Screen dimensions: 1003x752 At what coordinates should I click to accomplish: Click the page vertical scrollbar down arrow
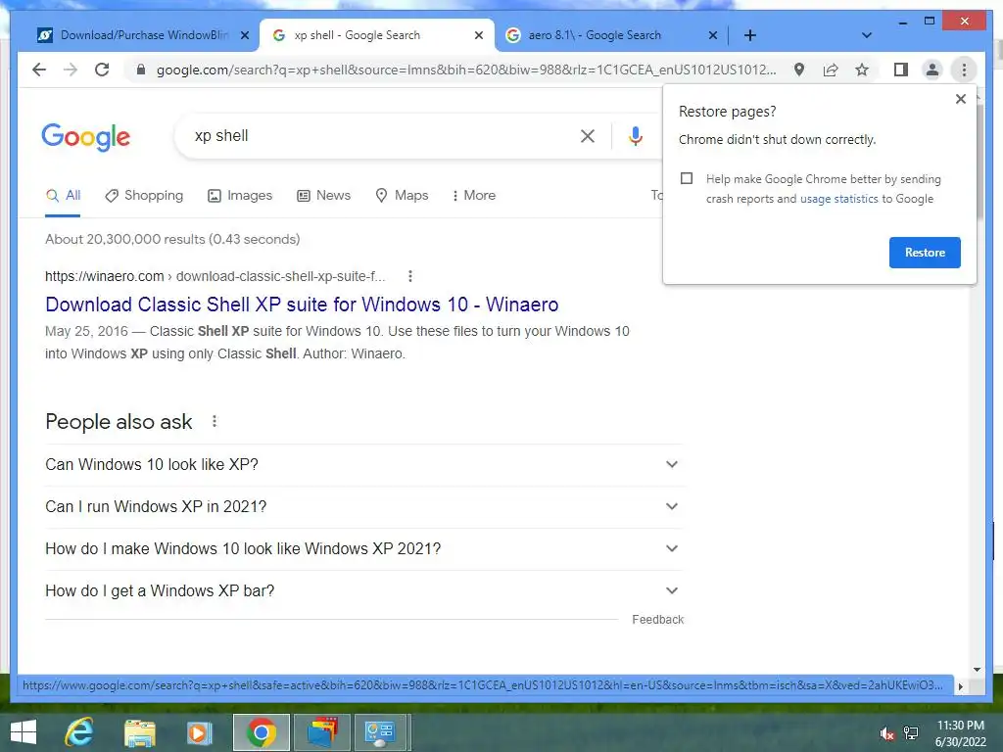pos(977,670)
